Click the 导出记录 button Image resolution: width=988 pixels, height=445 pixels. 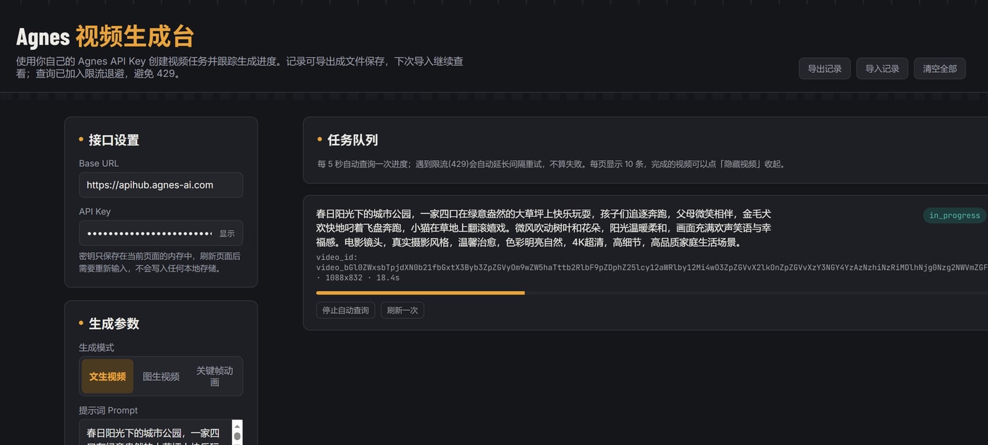[x=824, y=69]
